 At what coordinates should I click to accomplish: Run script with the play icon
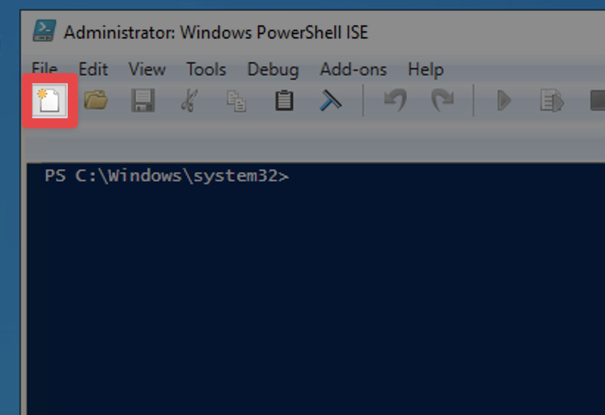504,101
